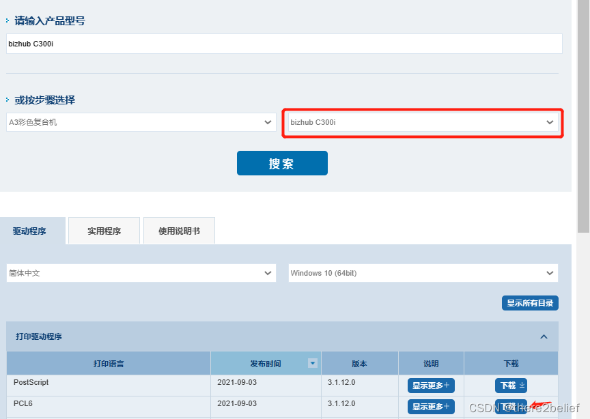590x419 pixels.
Task: Switch to the 使用说明书 tab
Action: (x=179, y=231)
